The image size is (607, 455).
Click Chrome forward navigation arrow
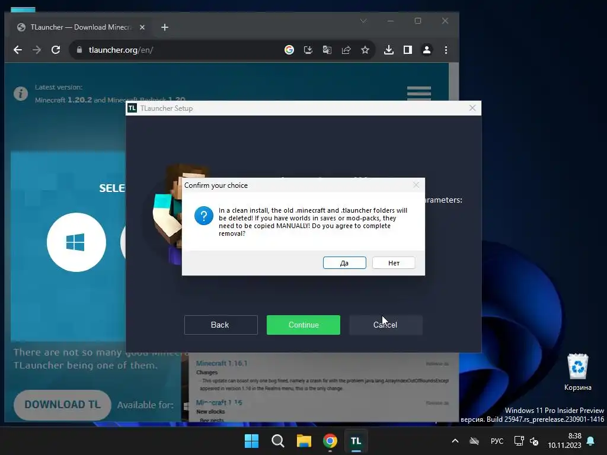tap(37, 50)
